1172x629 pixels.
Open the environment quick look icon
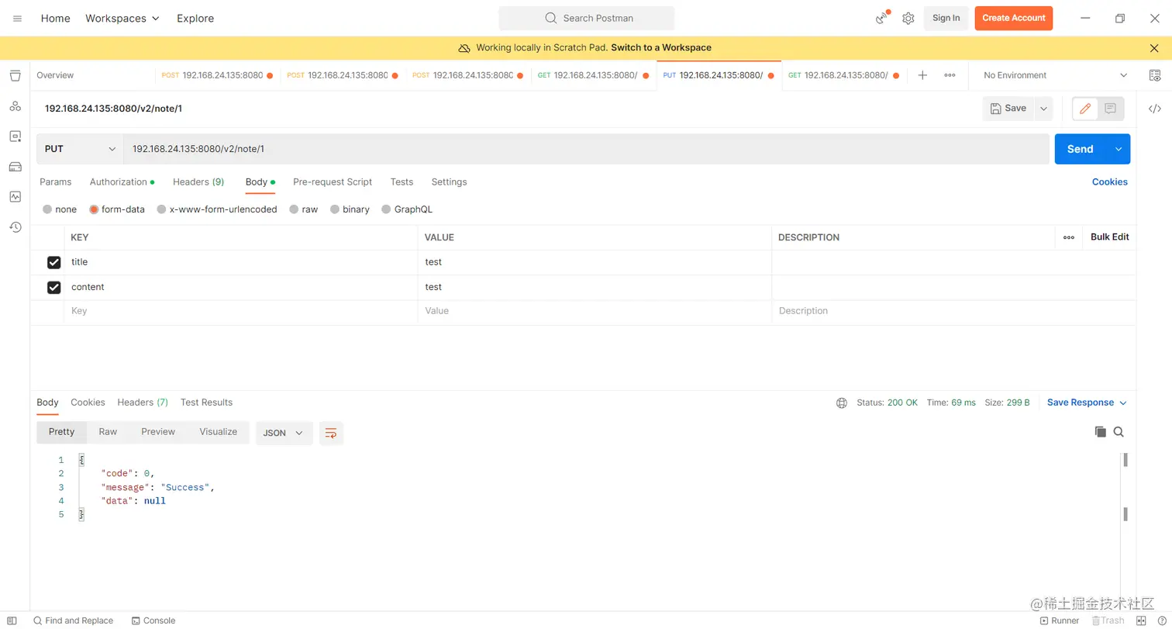[1155, 75]
